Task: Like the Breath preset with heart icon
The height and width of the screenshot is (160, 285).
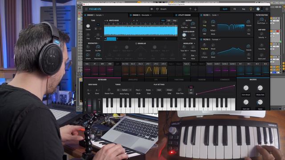Action: click(157, 9)
